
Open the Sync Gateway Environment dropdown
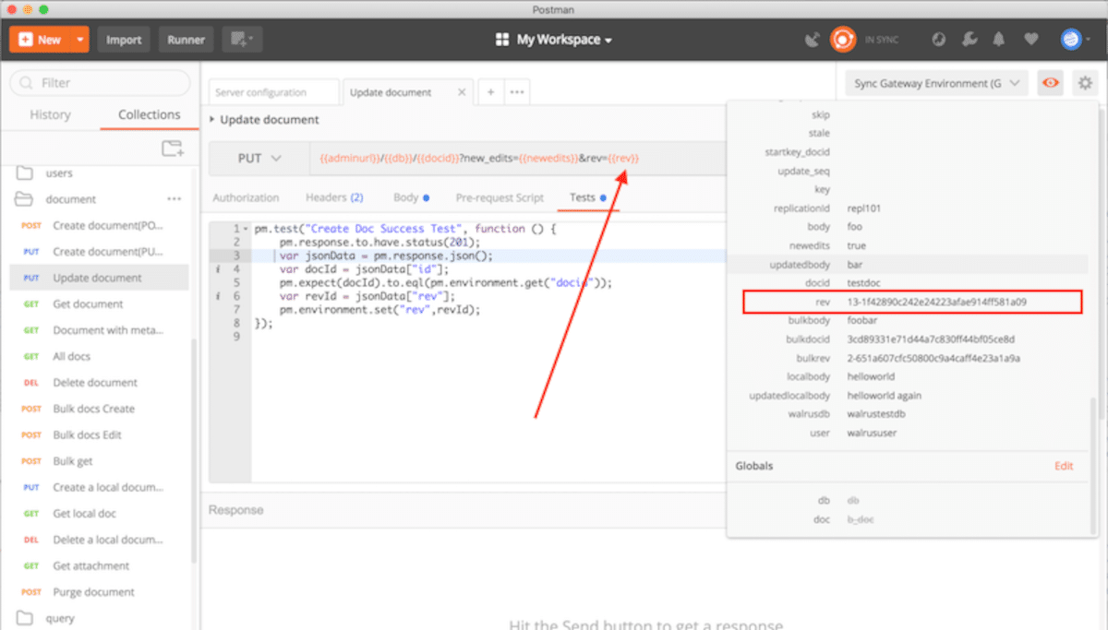pos(936,83)
